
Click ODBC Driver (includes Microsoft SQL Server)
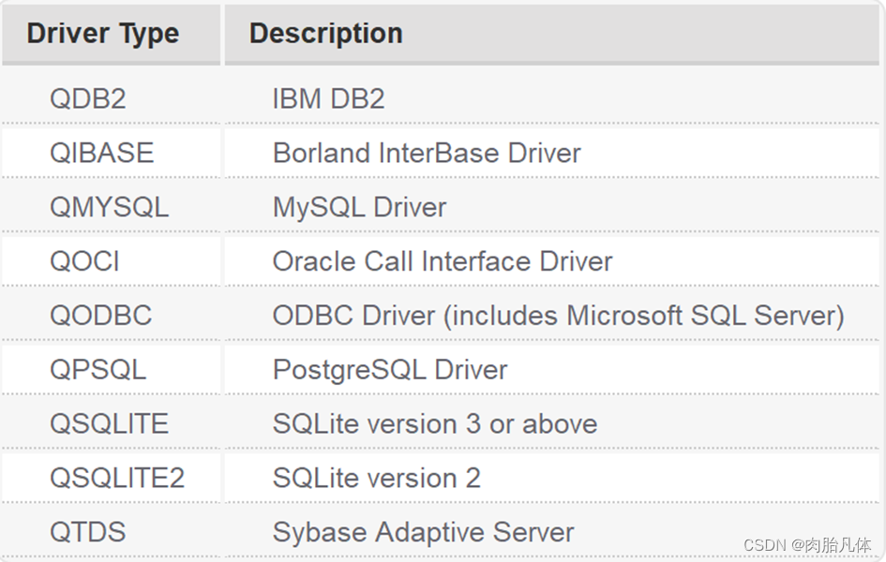click(558, 316)
